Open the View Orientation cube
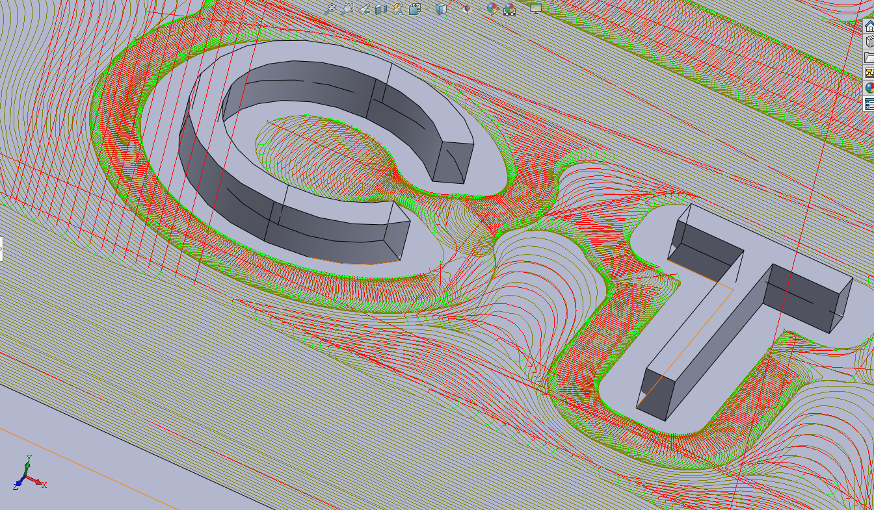 tap(415, 8)
